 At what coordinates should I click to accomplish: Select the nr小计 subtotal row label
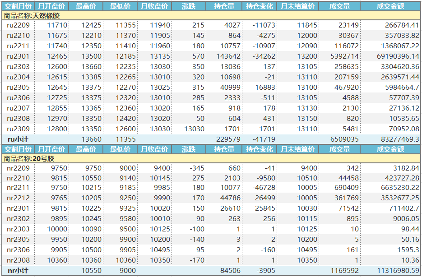click(18, 271)
